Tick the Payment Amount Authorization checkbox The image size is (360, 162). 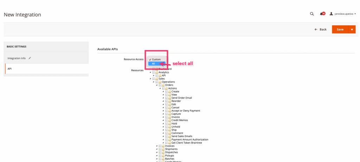(x=166, y=140)
